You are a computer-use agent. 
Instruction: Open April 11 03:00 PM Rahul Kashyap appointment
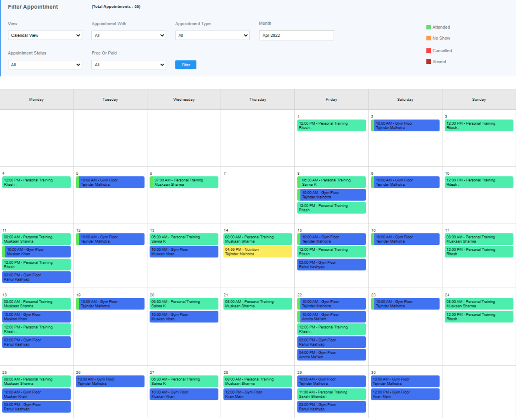[36, 277]
